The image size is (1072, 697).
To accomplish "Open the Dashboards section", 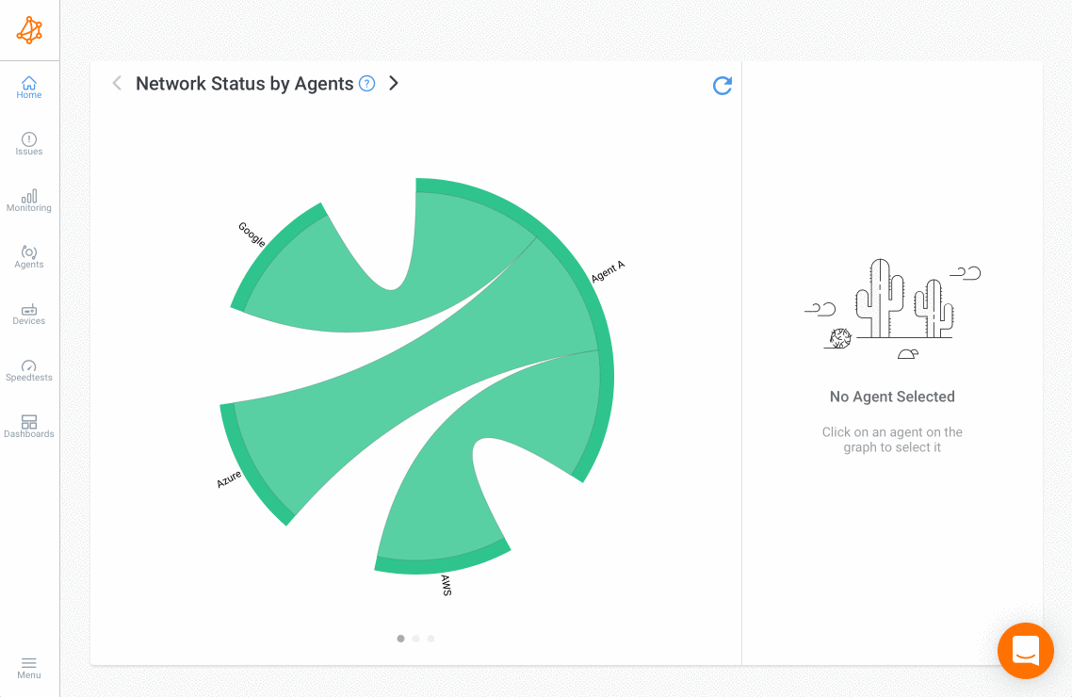I will click(x=29, y=427).
